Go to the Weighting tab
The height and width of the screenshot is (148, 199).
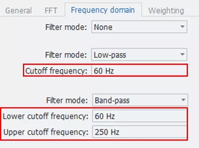click(x=166, y=11)
